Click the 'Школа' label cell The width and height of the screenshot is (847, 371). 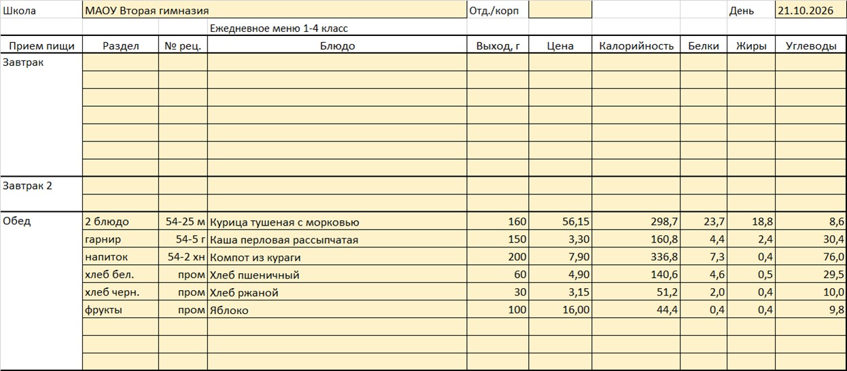point(41,10)
